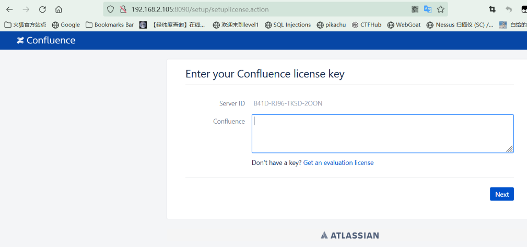Screen dimensions: 527x247
Task: Open the SQL Injections bookmark
Action: [x=288, y=25]
